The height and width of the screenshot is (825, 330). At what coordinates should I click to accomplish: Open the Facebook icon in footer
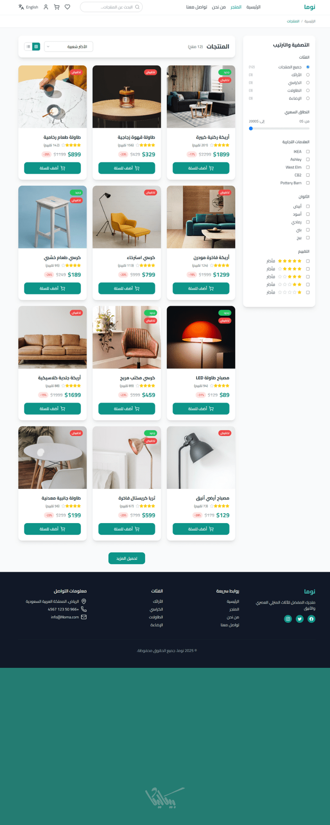tap(311, 619)
